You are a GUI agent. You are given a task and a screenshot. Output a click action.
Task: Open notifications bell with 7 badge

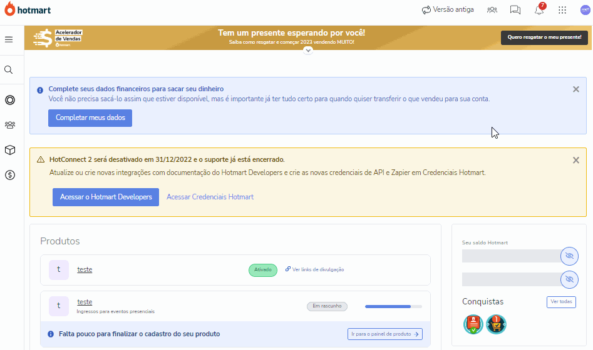click(540, 9)
